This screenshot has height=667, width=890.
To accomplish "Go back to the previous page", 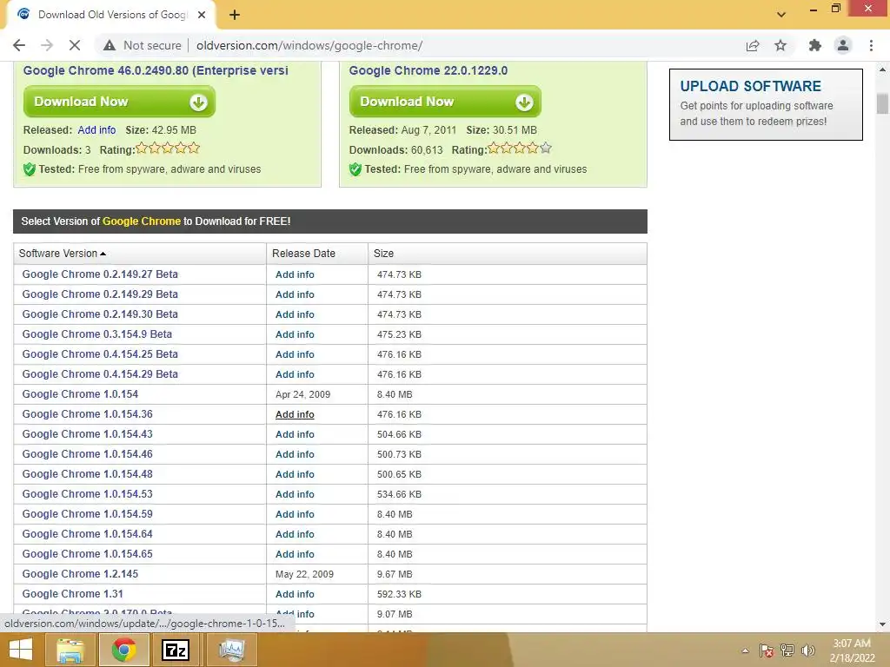I will [19, 45].
